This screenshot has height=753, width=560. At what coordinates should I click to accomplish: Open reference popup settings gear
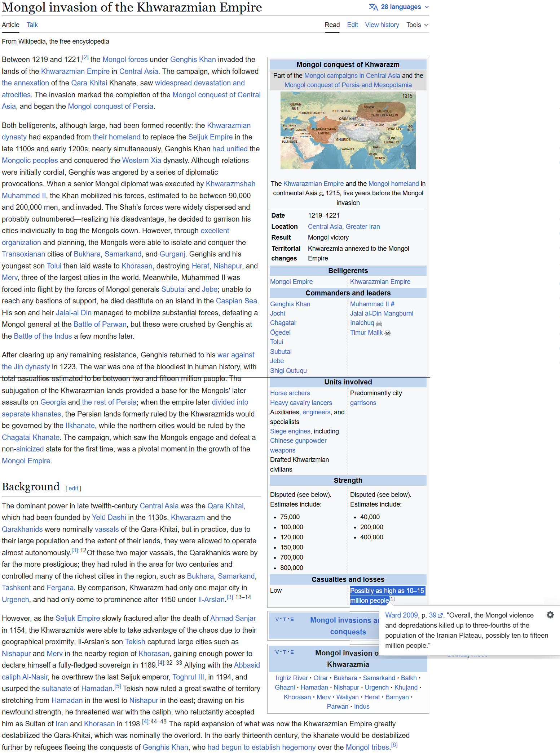point(550,615)
